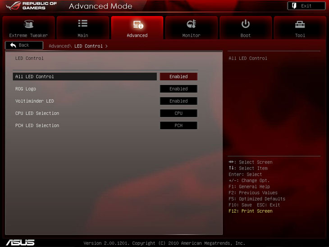Click the Boot power icon
This screenshot has width=329, height=247.
tap(246, 24)
